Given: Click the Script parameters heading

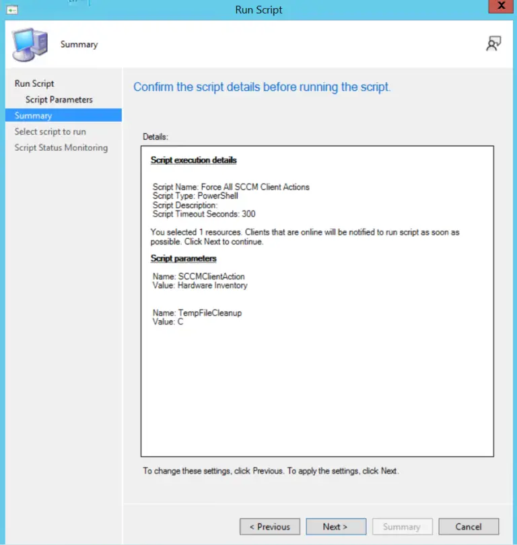Looking at the screenshot, I should (x=184, y=258).
